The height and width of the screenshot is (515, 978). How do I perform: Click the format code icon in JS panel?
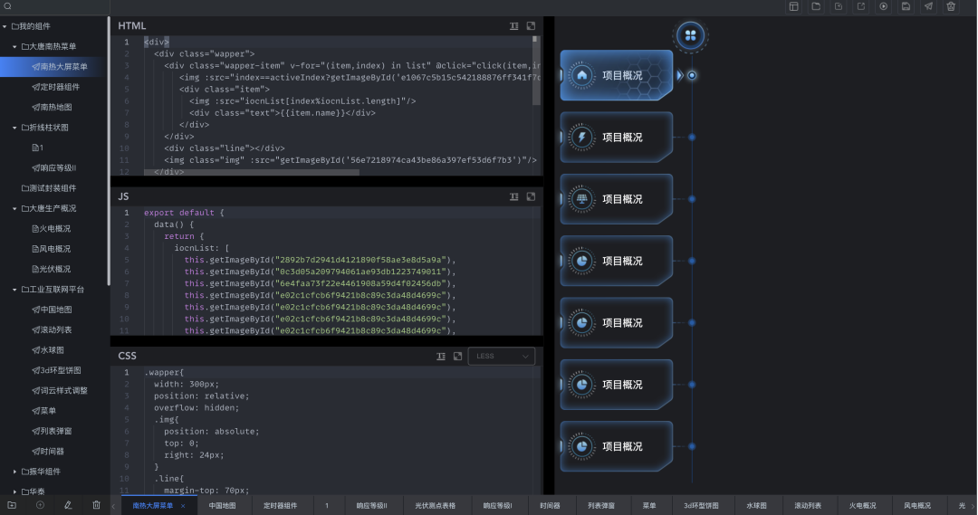[513, 196]
